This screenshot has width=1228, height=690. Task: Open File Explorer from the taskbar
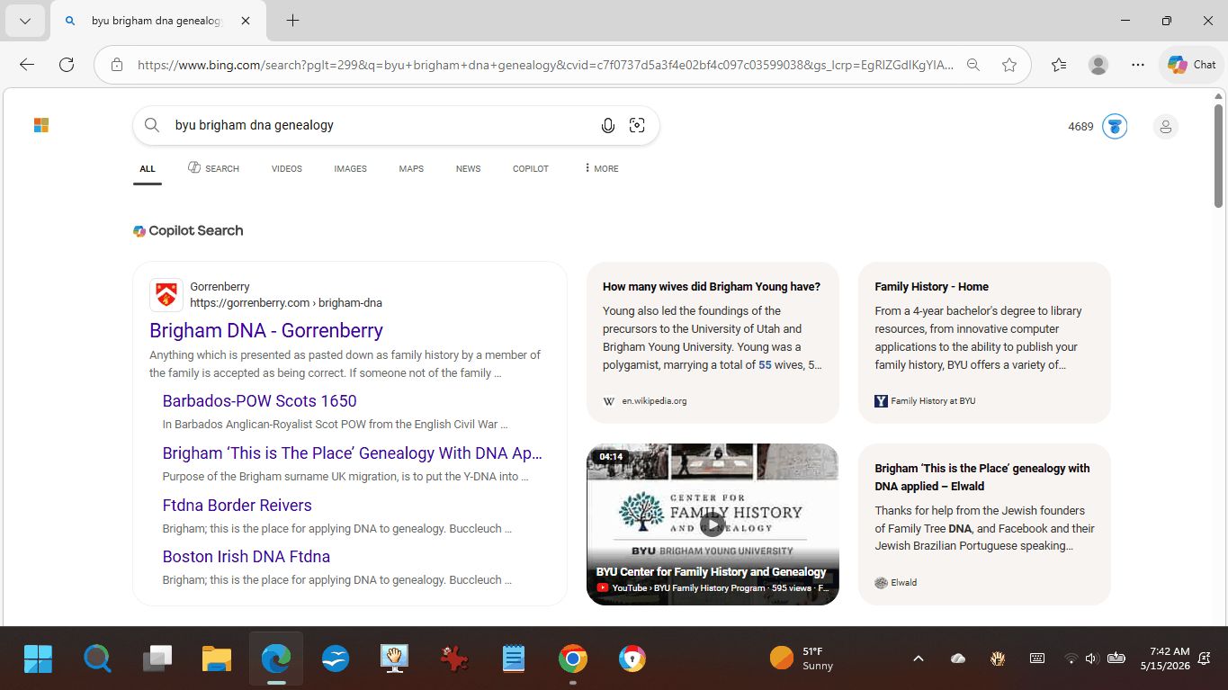point(217,659)
